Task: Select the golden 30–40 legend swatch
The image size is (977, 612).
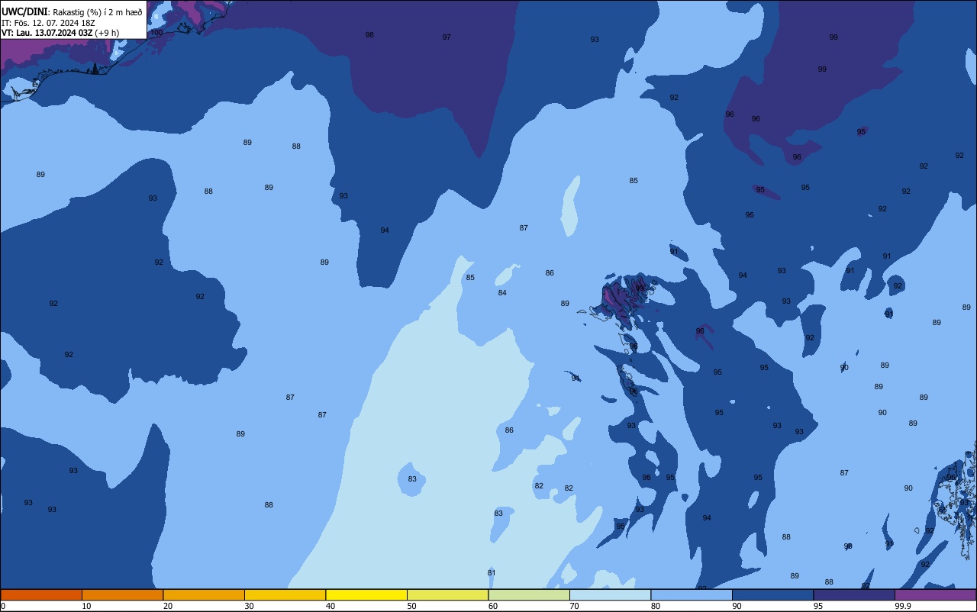Action: [x=285, y=594]
